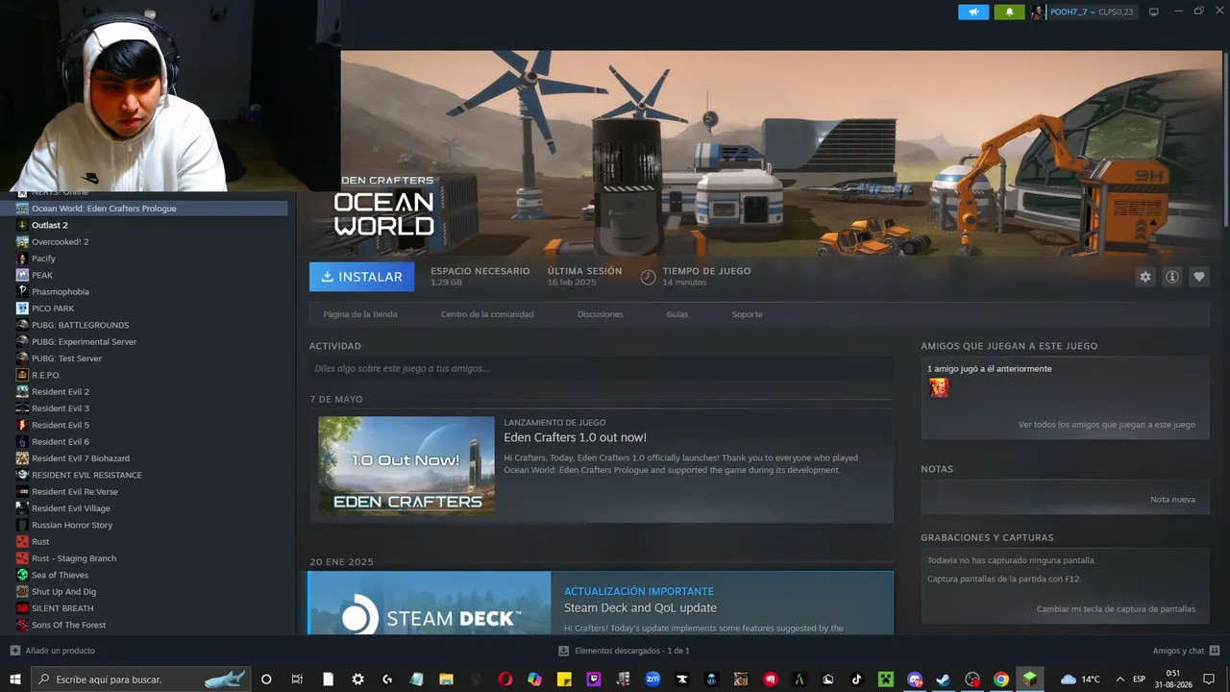
Task: Install Ocean World with INSTALAR button
Action: (x=361, y=277)
